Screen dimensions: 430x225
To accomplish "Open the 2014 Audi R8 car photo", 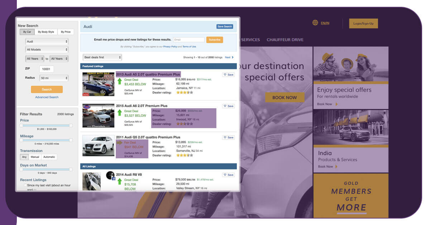I will 92,181.
